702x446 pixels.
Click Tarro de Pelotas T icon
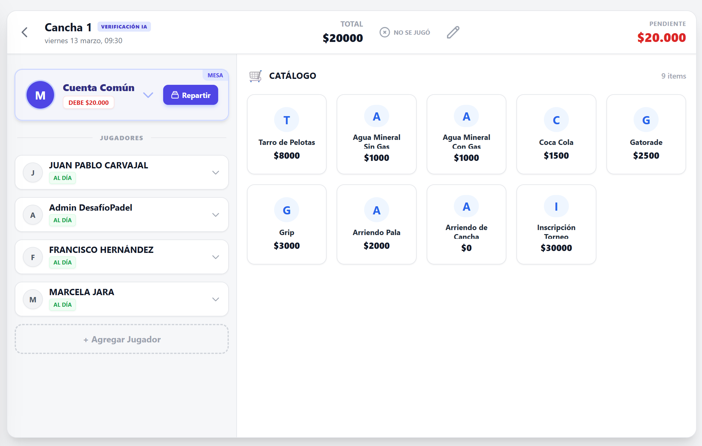tap(286, 120)
